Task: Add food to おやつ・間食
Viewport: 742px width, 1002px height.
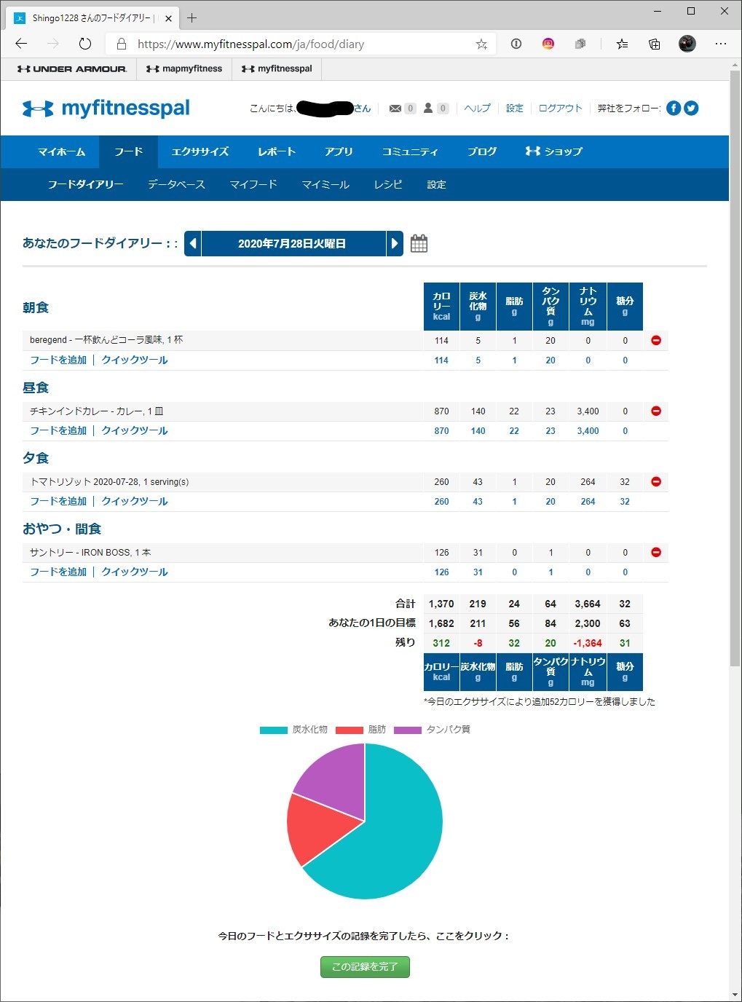Action: [58, 572]
